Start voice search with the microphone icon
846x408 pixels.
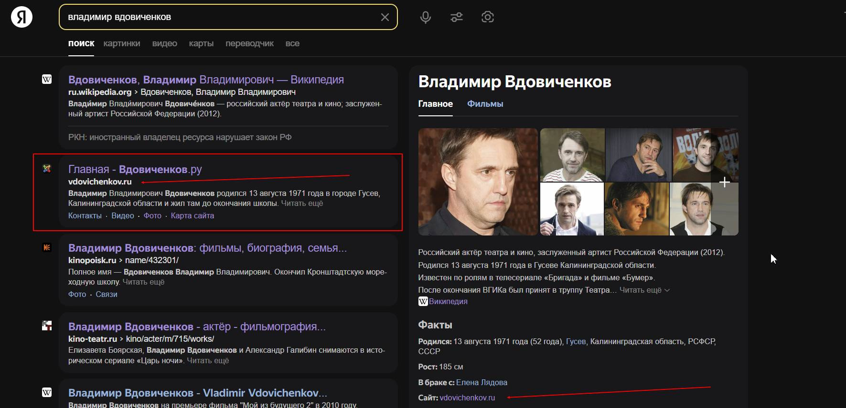[425, 17]
